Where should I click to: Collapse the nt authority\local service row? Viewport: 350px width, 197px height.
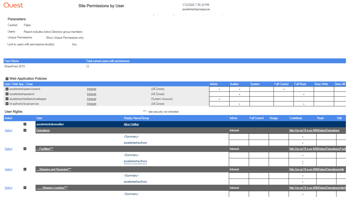coord(6,104)
